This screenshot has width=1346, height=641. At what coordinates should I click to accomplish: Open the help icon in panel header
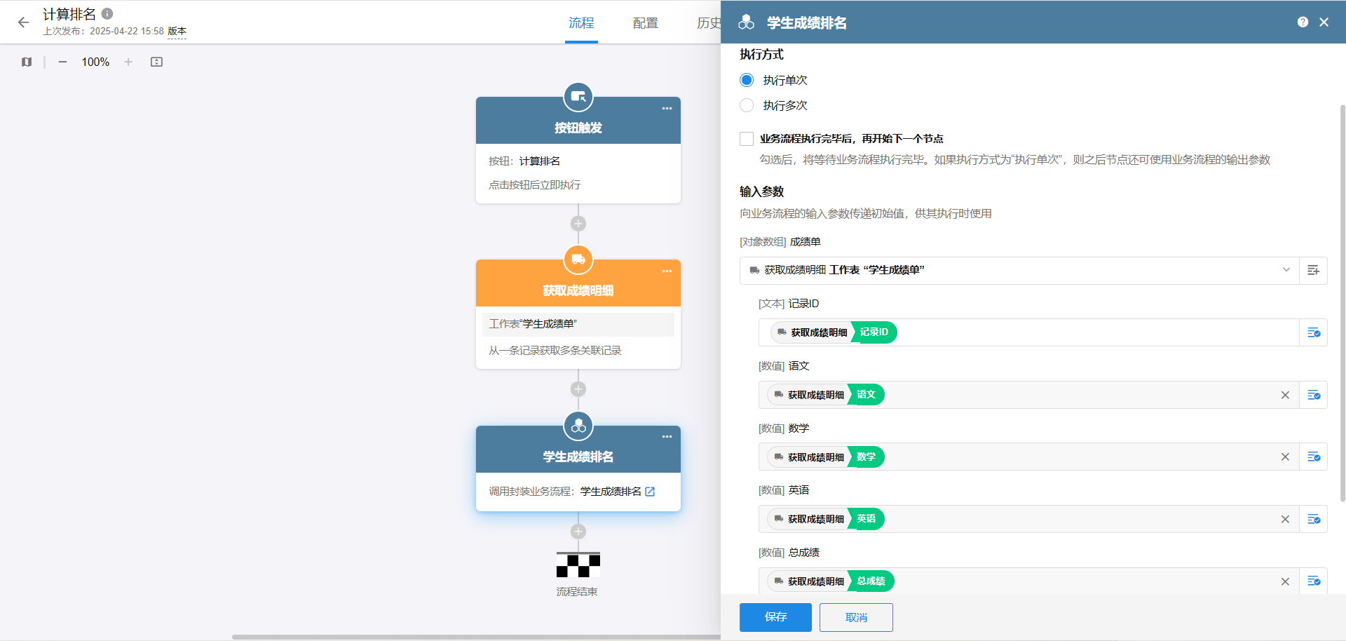(1303, 22)
